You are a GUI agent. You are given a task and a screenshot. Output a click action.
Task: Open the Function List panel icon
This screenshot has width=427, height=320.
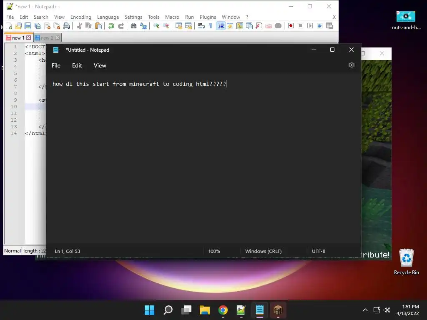259,26
